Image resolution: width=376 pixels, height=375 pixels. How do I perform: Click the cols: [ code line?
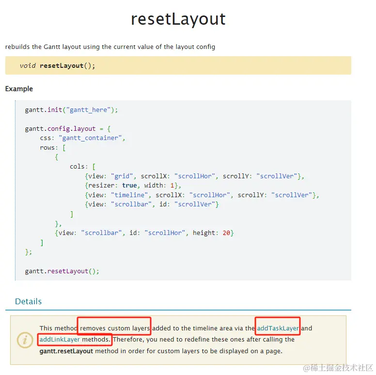(82, 166)
